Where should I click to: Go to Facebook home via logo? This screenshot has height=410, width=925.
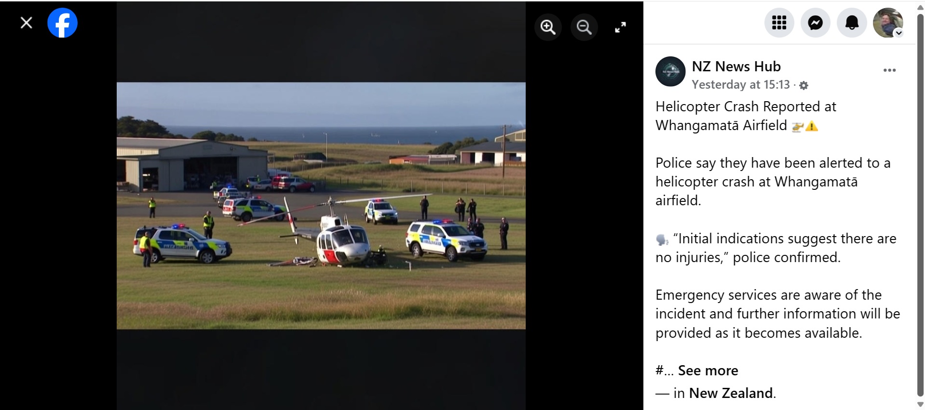(63, 23)
